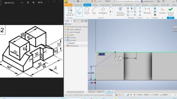Expand Estados del modelo tree node

pyautogui.click(x=65, y=27)
